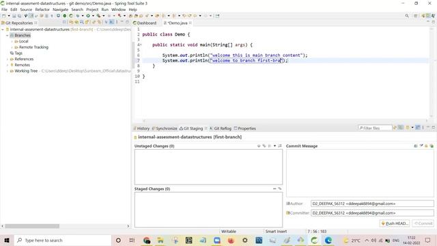Collapse the Branches node
Image resolution: width=437 pixels, height=246 pixels.
tap(8, 36)
